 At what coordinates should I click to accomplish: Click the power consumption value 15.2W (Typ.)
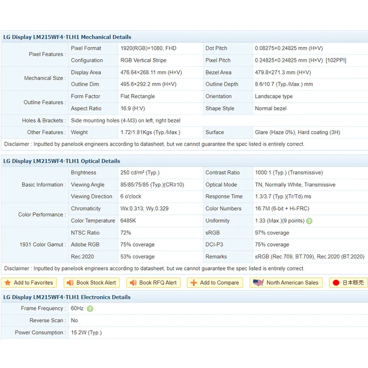point(86,333)
